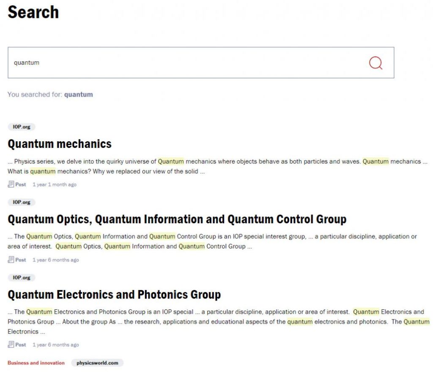Click Post document icon under Quantum Electronics

coord(11,345)
